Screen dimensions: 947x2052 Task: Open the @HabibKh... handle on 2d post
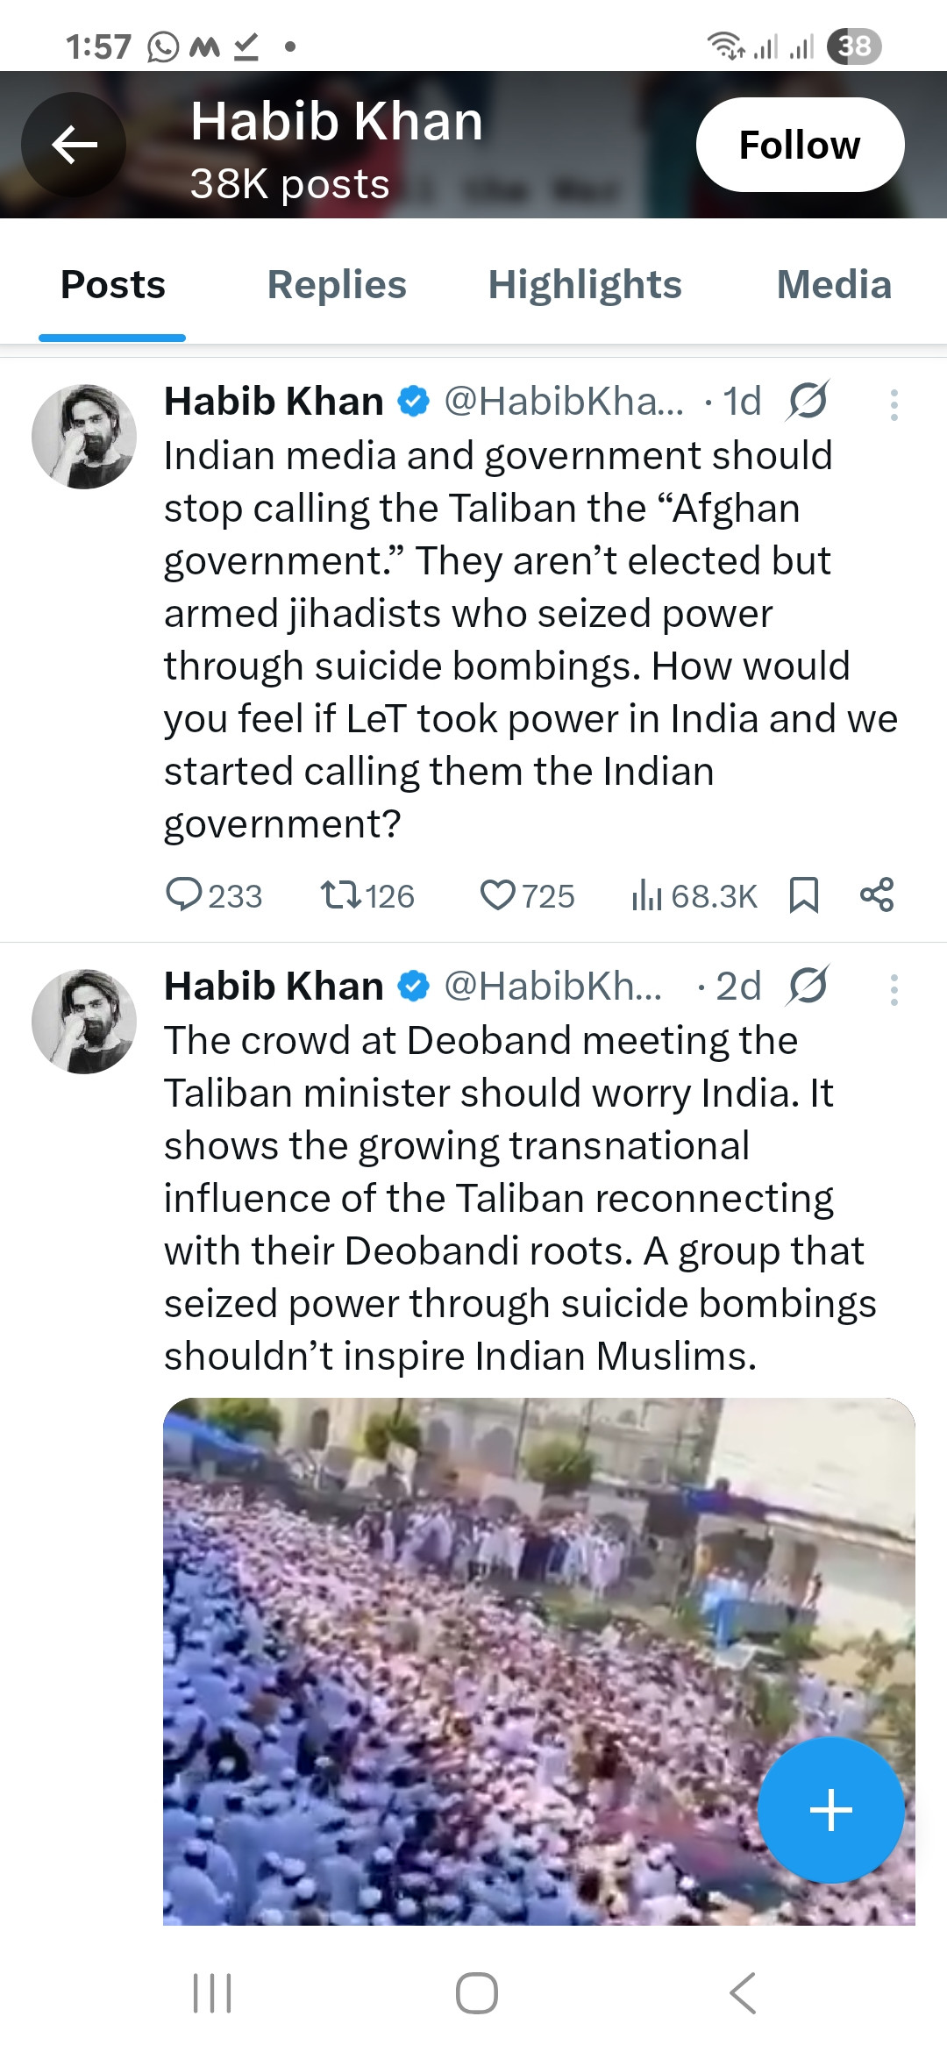pos(553,987)
